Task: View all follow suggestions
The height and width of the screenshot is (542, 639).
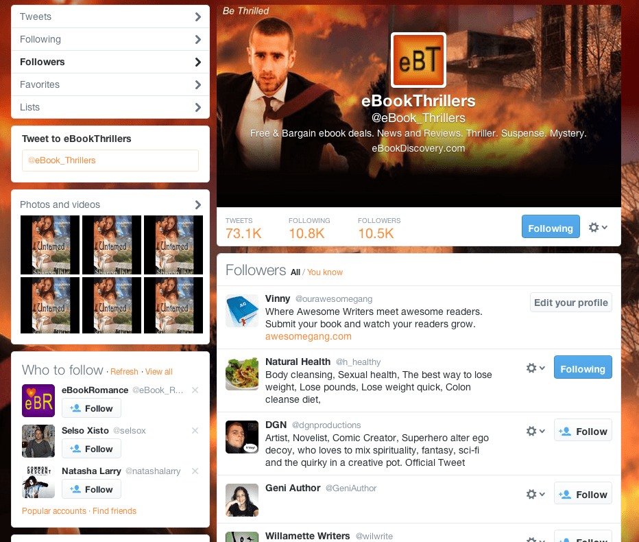Action: coord(159,372)
